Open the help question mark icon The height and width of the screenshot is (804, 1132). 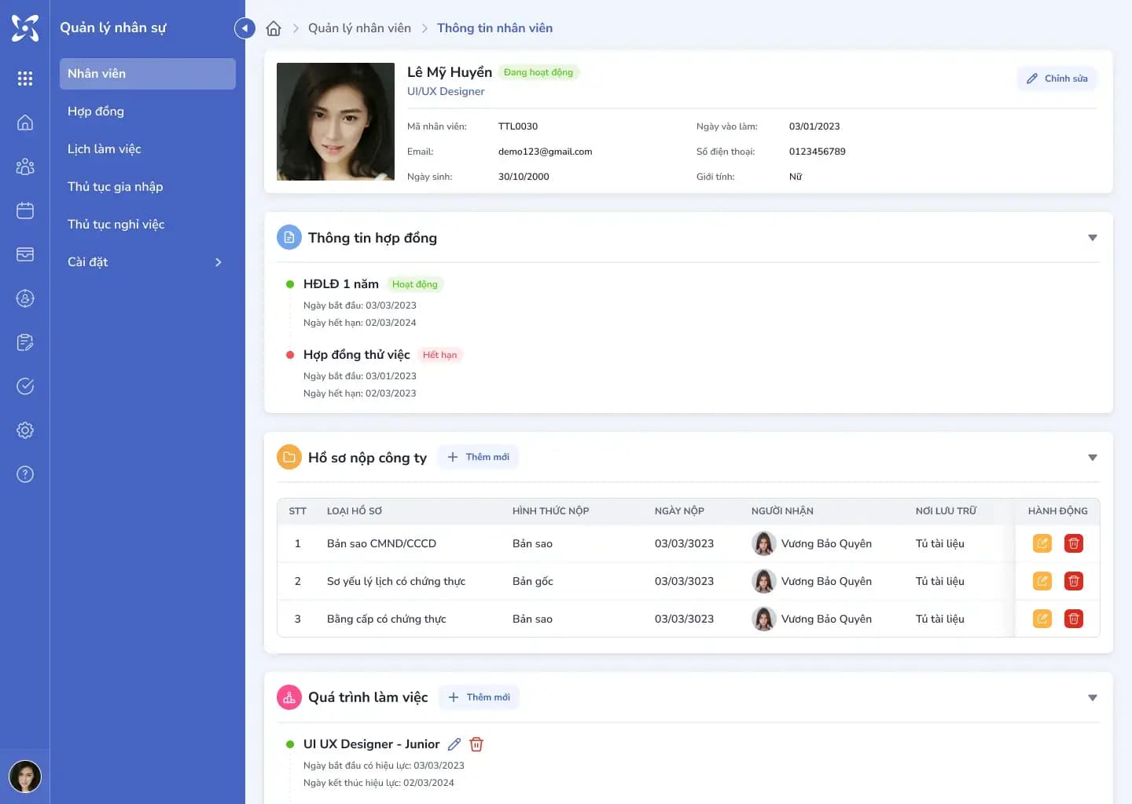click(25, 474)
